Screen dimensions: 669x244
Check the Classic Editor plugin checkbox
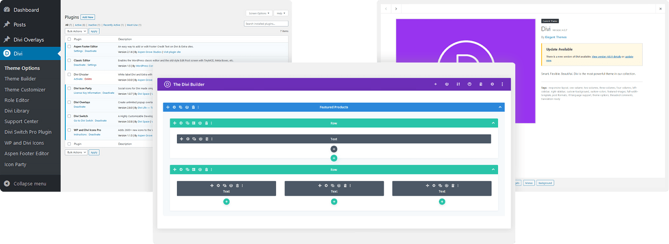point(69,60)
